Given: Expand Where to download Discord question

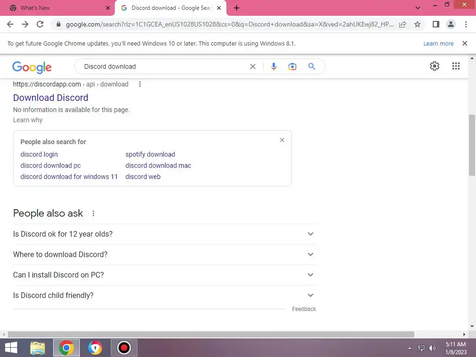Looking at the screenshot, I should click(164, 254).
